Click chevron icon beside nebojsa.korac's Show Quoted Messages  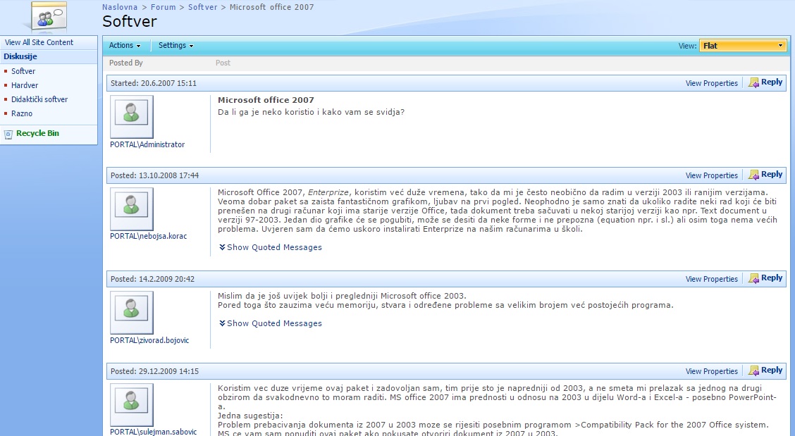[222, 247]
